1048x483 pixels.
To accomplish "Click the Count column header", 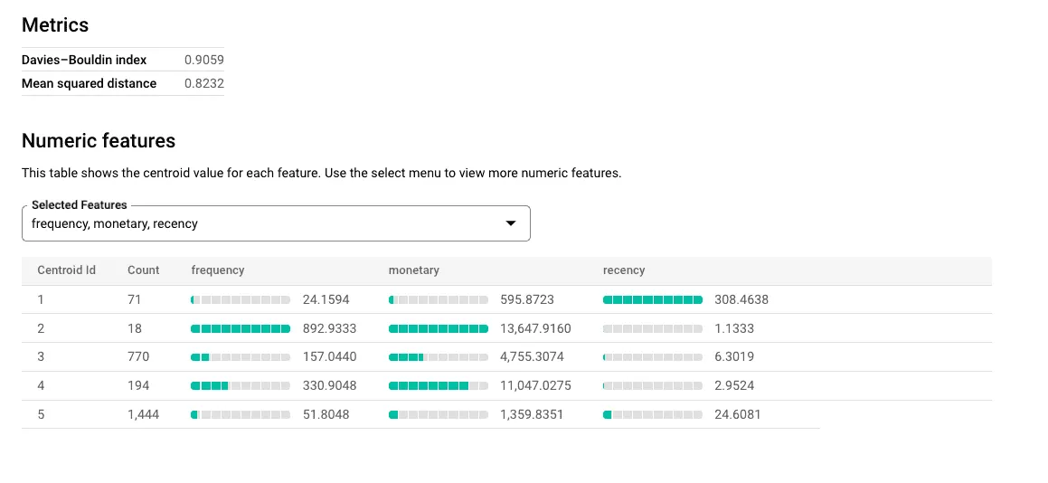I will pyautogui.click(x=143, y=270).
